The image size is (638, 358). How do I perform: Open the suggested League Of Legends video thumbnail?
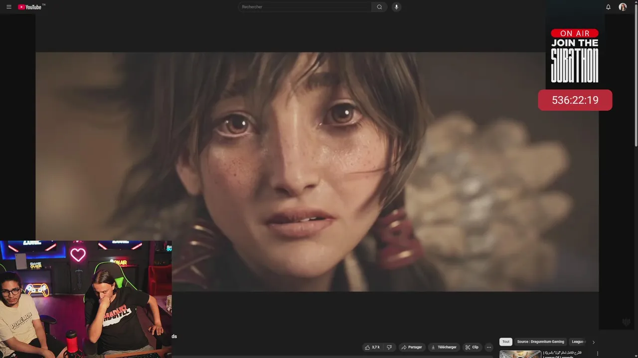click(520, 354)
